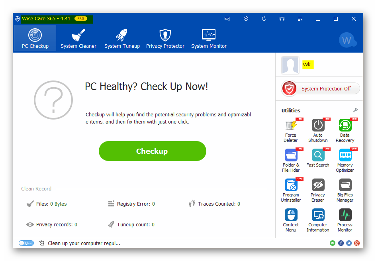Click the Registry Error: 0 record
Screen dimensions: 376x261
click(131, 204)
